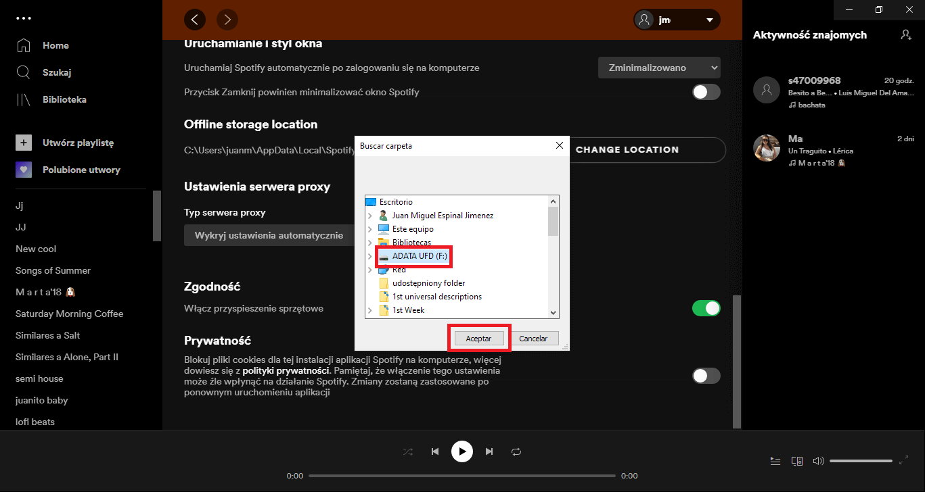Open the juanito baby playlist
The image size is (925, 492).
(42, 400)
